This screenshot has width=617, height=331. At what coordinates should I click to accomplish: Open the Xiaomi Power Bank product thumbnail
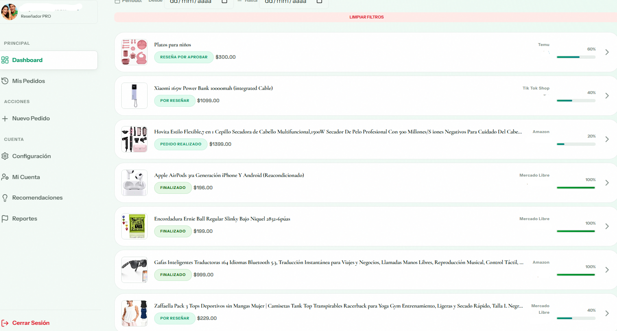(134, 96)
